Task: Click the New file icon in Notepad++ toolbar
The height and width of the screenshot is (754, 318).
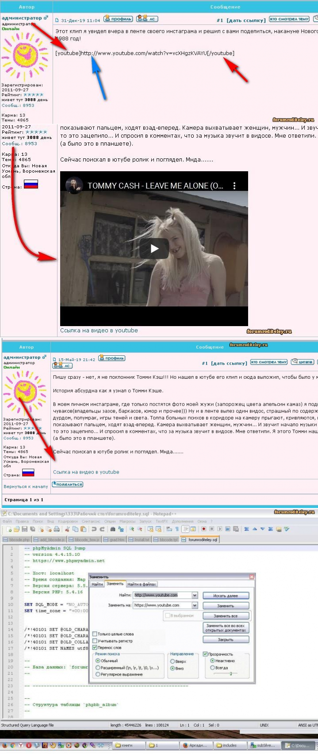Action: (9, 529)
